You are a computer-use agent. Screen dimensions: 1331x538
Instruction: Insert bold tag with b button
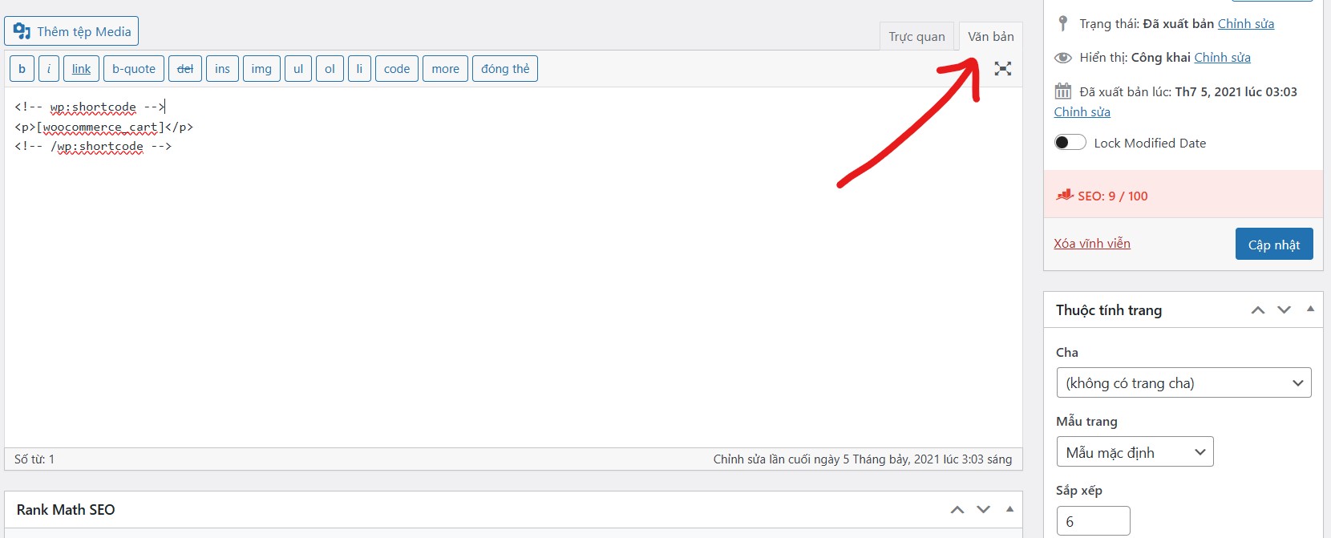pos(22,69)
